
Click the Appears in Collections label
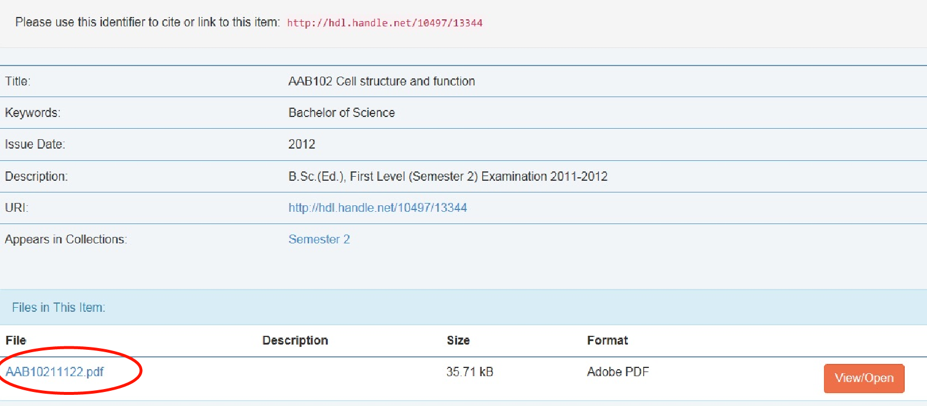(66, 239)
